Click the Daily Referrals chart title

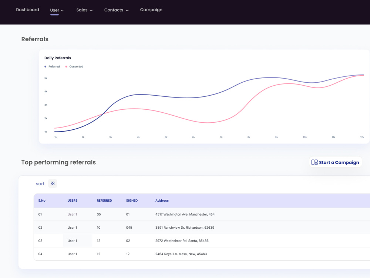[58, 58]
